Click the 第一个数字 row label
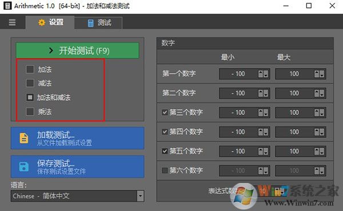The width and height of the screenshot is (343, 211). tap(179, 74)
